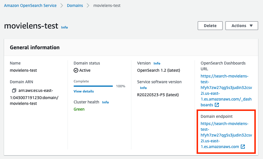
Task: Open the Actions dropdown menu
Action: [242, 26]
